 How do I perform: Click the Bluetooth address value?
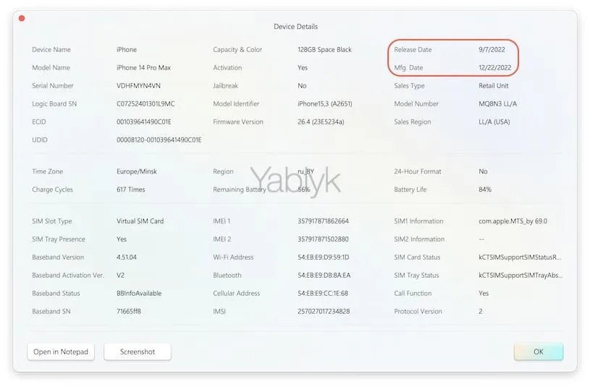[323, 276]
